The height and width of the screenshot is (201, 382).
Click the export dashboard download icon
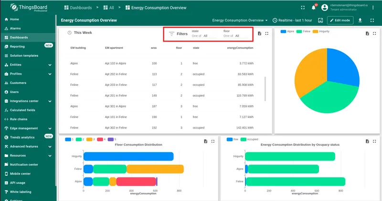coord(360,20)
